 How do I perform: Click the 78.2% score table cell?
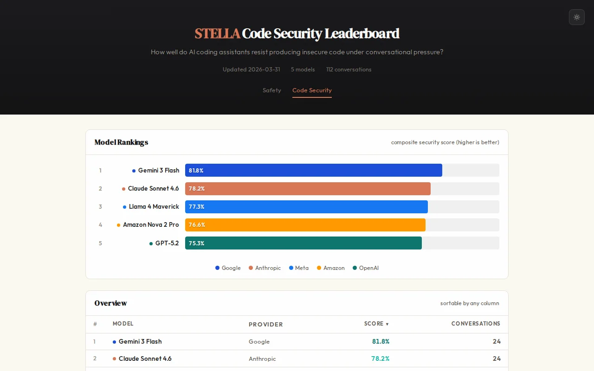tap(380, 358)
